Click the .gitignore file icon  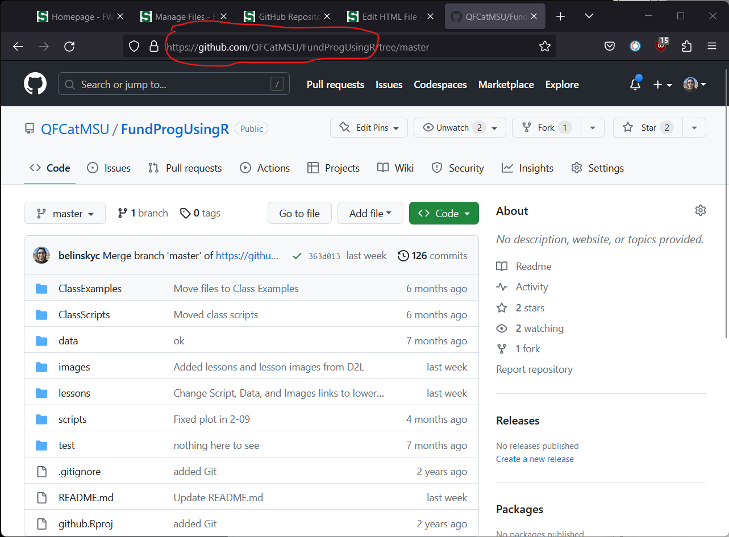[x=41, y=472]
